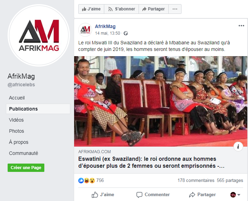Share the post via bottom Partager

click(202, 195)
